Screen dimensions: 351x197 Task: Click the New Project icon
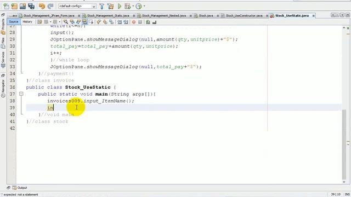14,6
